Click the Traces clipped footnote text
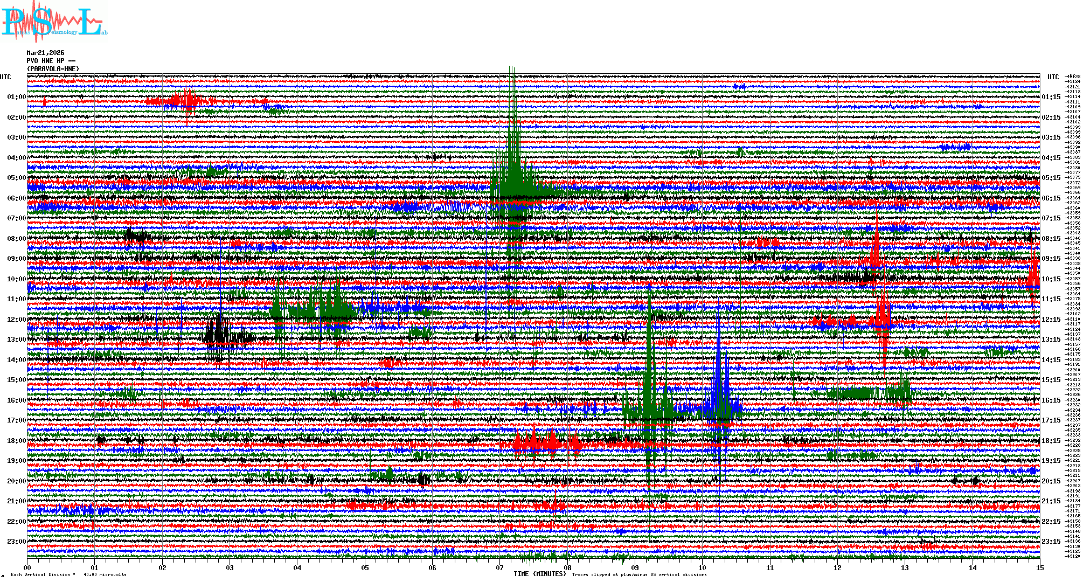The image size is (1083, 582). click(x=639, y=574)
